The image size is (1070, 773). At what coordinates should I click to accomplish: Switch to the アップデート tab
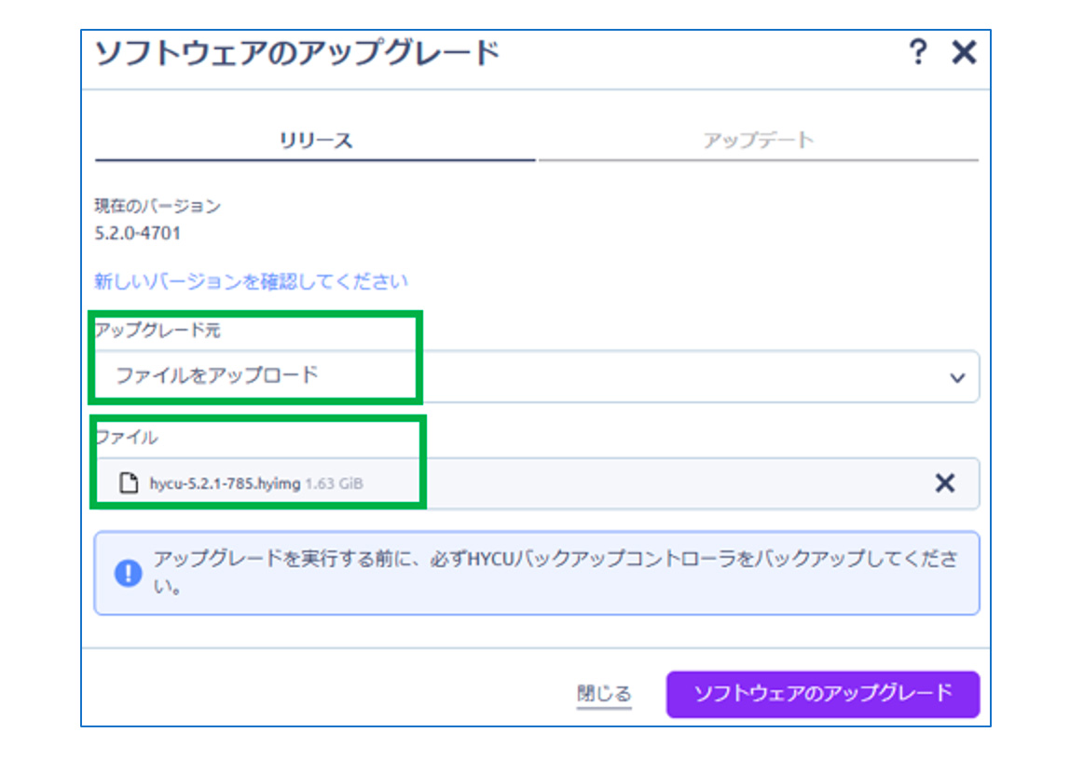tap(758, 141)
